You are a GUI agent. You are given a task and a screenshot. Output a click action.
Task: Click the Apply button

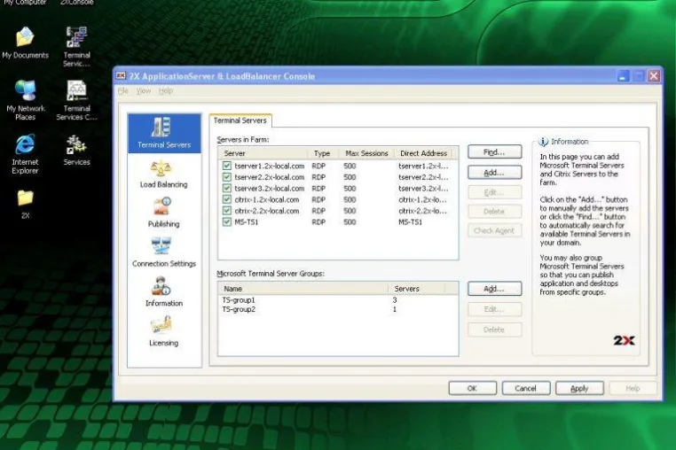[x=579, y=388]
